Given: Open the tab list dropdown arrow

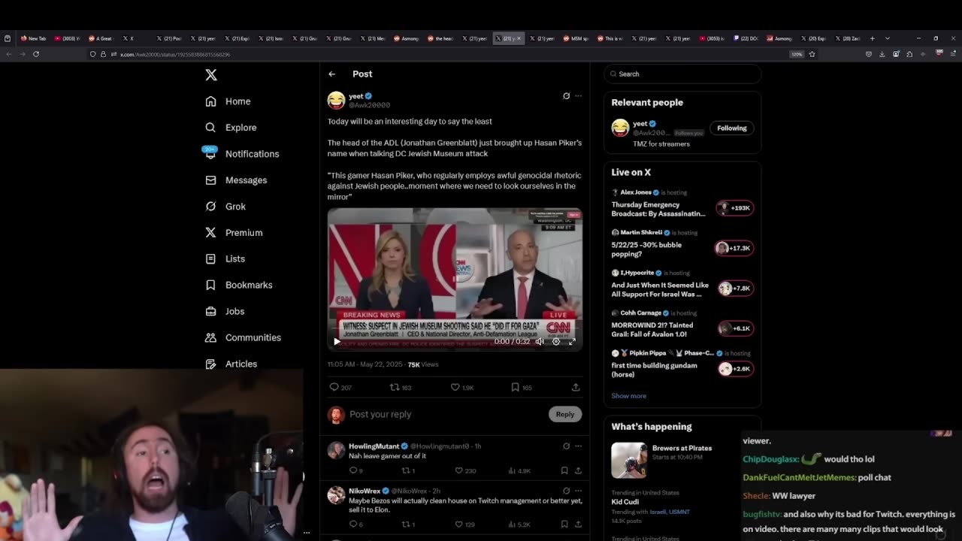Looking at the screenshot, I should [x=888, y=38].
